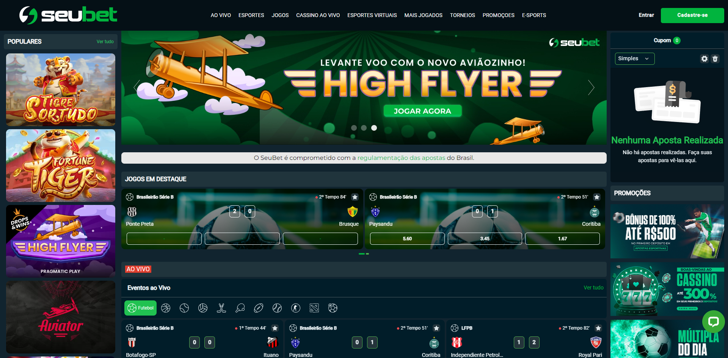Open the Tigre Sortudo game thumbnail

pos(61,90)
